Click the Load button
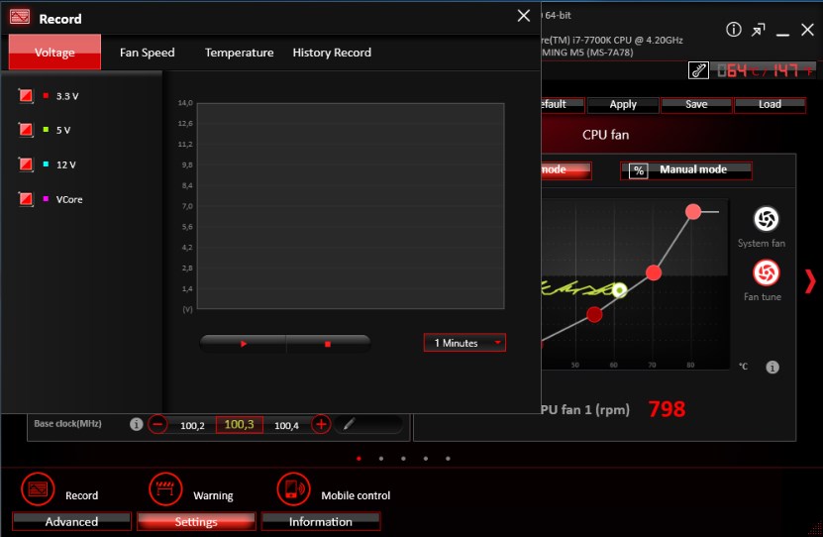The image size is (823, 537). [770, 104]
